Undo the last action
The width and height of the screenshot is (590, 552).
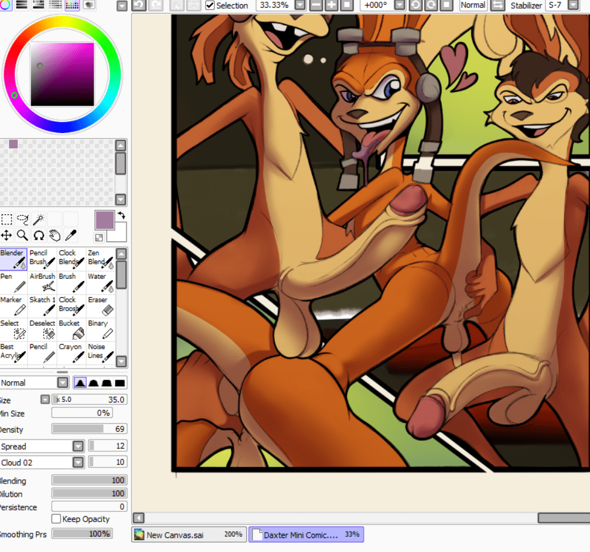139,5
